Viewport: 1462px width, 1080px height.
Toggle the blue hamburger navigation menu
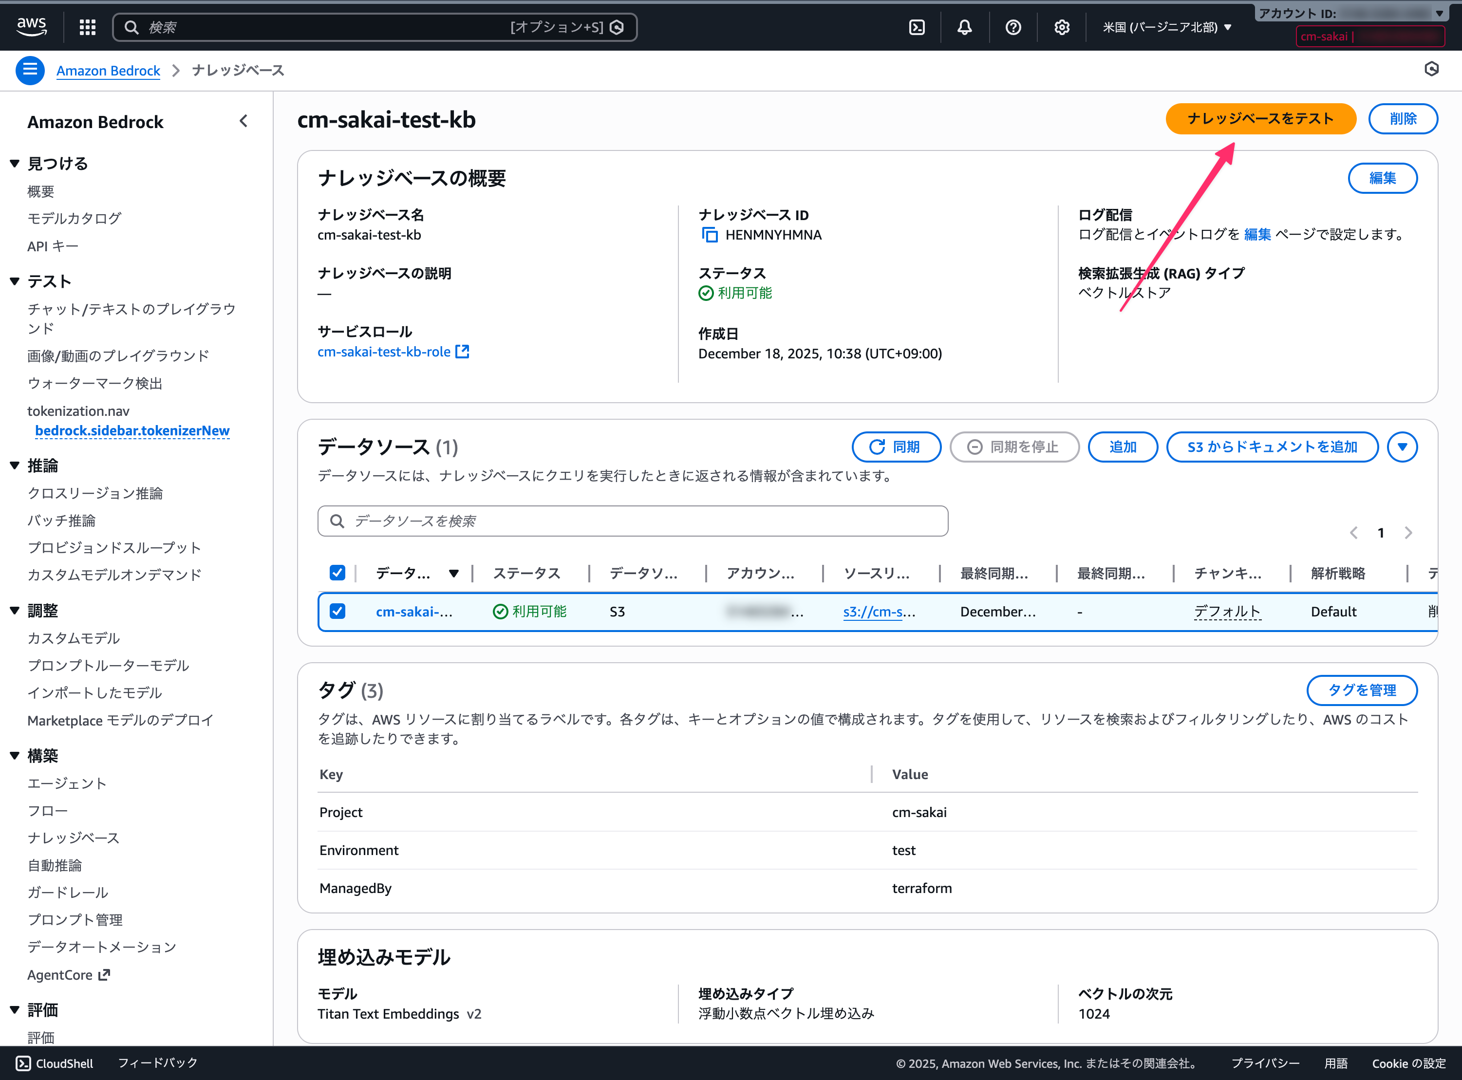(30, 70)
